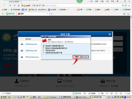
Task: Switch to the Adobe Photoshop taskbar button
Action: coord(83,97)
